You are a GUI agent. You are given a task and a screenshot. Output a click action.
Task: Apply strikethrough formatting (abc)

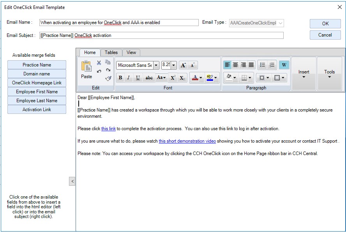[149, 78]
